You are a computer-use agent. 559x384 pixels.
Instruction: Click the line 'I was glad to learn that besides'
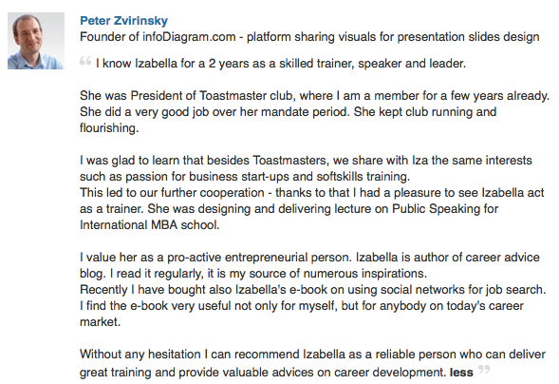[306, 161]
